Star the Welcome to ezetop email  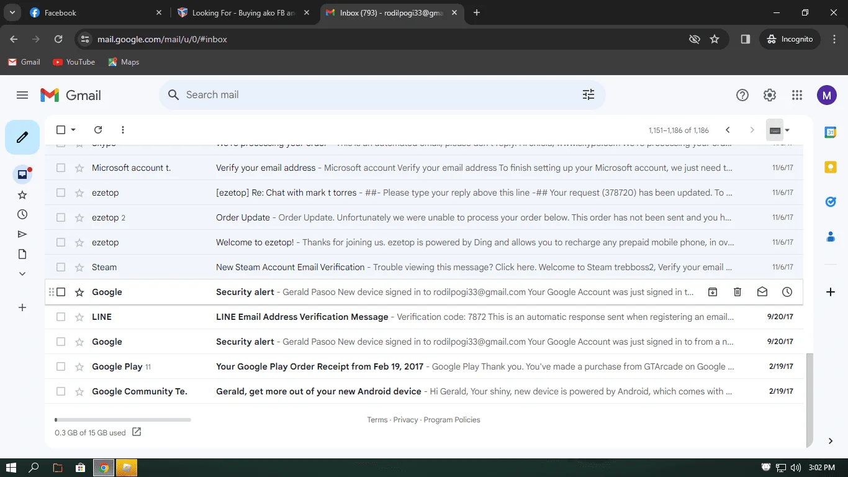79,242
